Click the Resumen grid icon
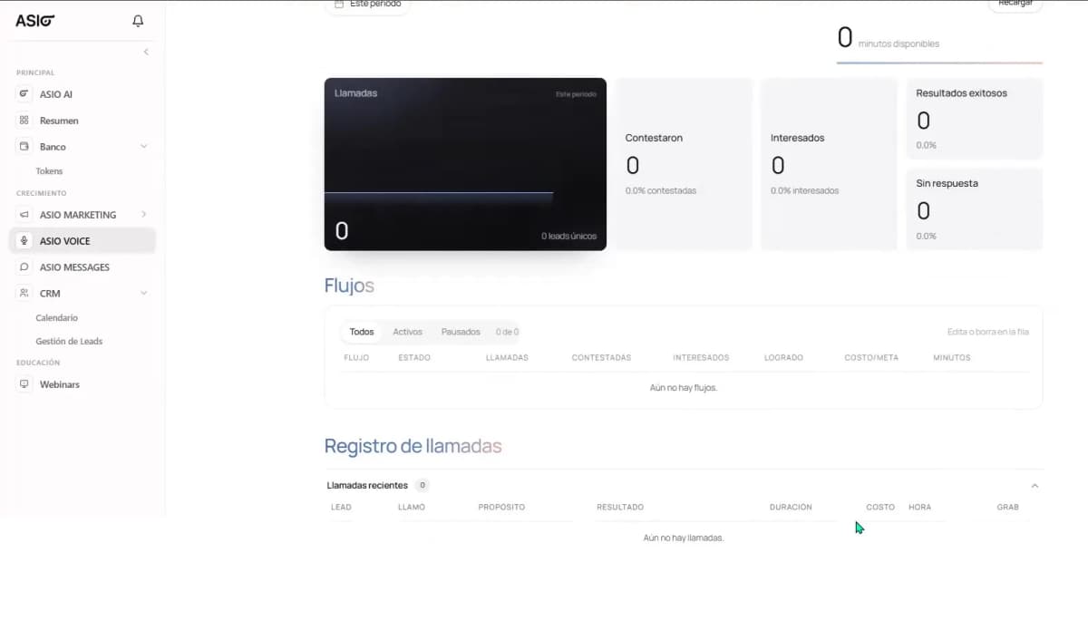Screen dimensions: 1088x620 click(x=24, y=121)
